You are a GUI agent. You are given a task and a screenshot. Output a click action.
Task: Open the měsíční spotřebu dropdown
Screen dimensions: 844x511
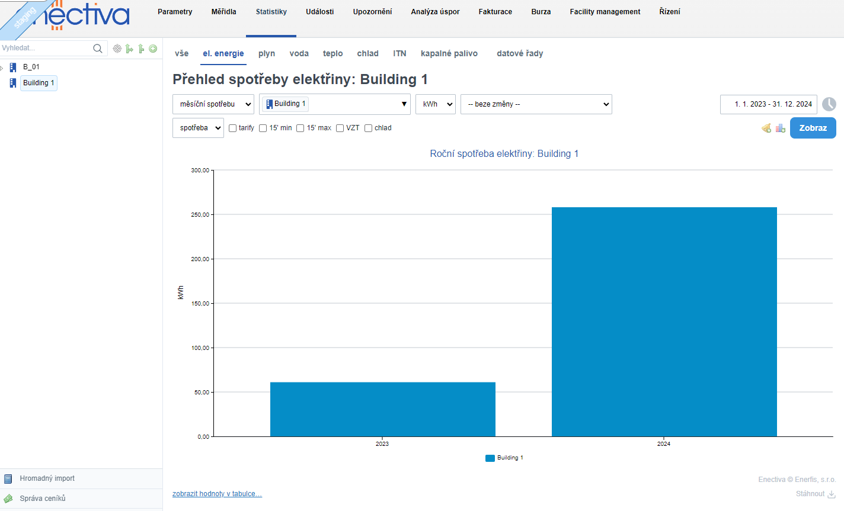[x=213, y=104]
